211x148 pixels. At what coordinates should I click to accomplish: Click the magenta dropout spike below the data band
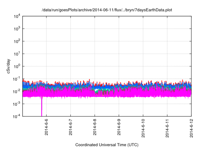42,106
